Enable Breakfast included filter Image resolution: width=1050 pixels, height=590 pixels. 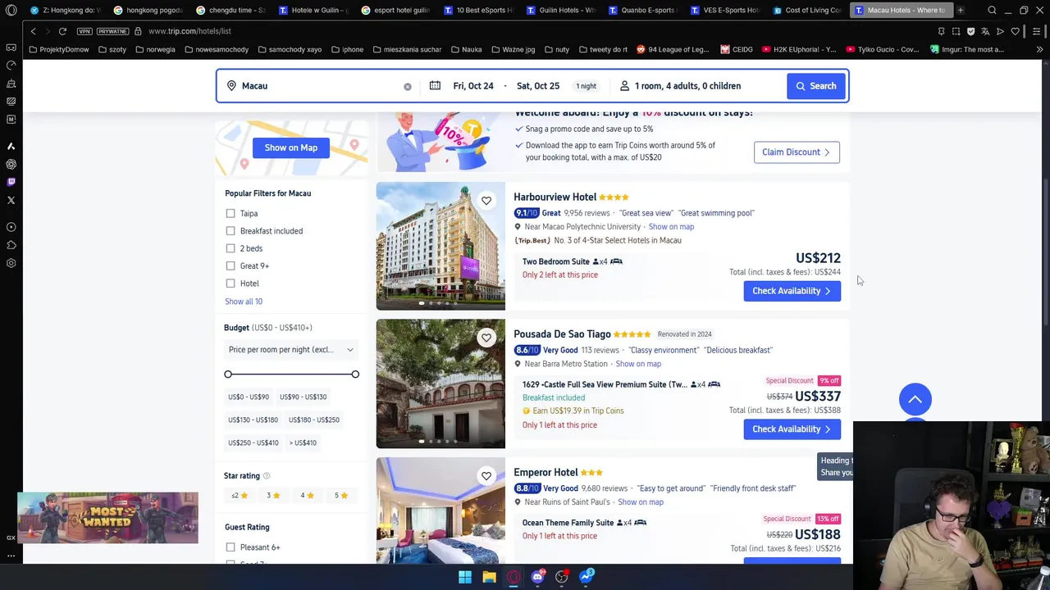231,231
